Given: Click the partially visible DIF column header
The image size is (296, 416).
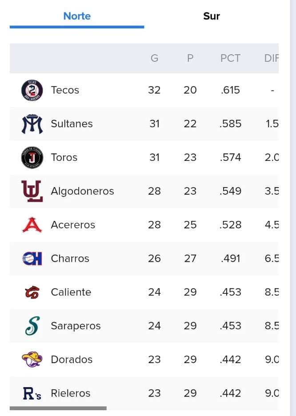Looking at the screenshot, I should pos(271,58).
